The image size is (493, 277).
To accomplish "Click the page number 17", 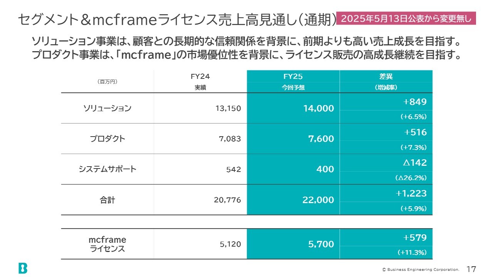I will coord(471,269).
